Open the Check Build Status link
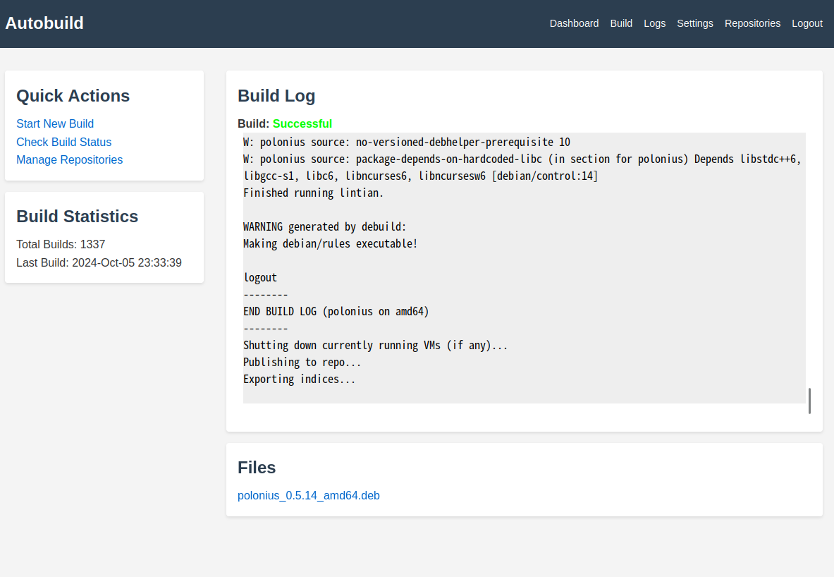834x577 pixels. (x=64, y=142)
